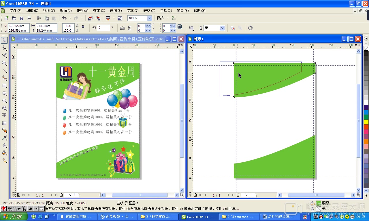Image resolution: width=369 pixels, height=221 pixels.
Task: Click the Export icon in toolbar
Action: pos(98,18)
